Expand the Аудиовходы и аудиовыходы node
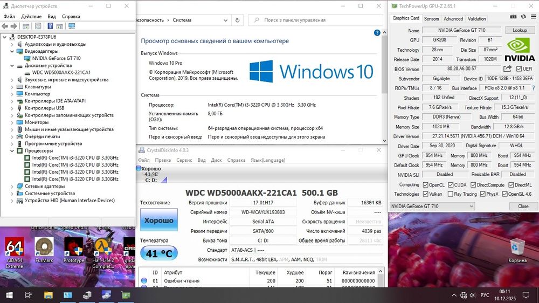This screenshot has height=303, width=539. pyautogui.click(x=12, y=44)
